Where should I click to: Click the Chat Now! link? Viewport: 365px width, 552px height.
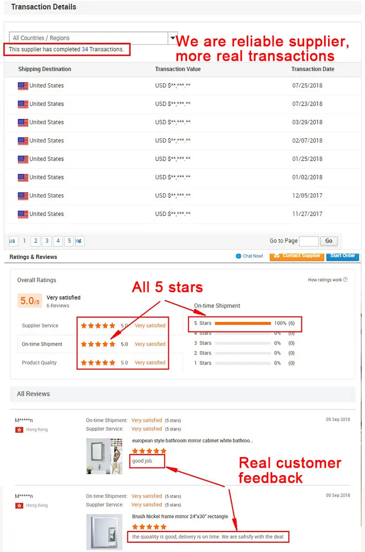[253, 256]
